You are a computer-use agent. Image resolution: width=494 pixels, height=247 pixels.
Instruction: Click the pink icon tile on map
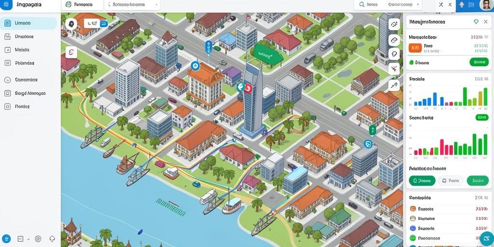[x=71, y=52]
